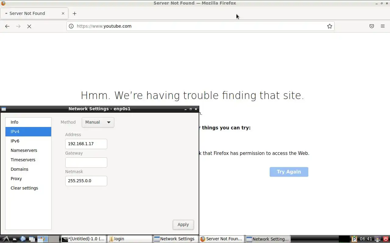Select IPv6 in Network Settings sidebar

pyautogui.click(x=28, y=141)
